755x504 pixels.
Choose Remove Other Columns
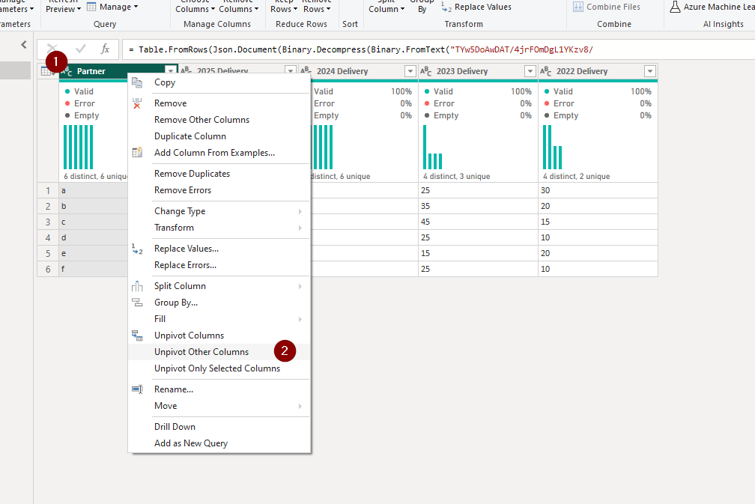pyautogui.click(x=219, y=120)
